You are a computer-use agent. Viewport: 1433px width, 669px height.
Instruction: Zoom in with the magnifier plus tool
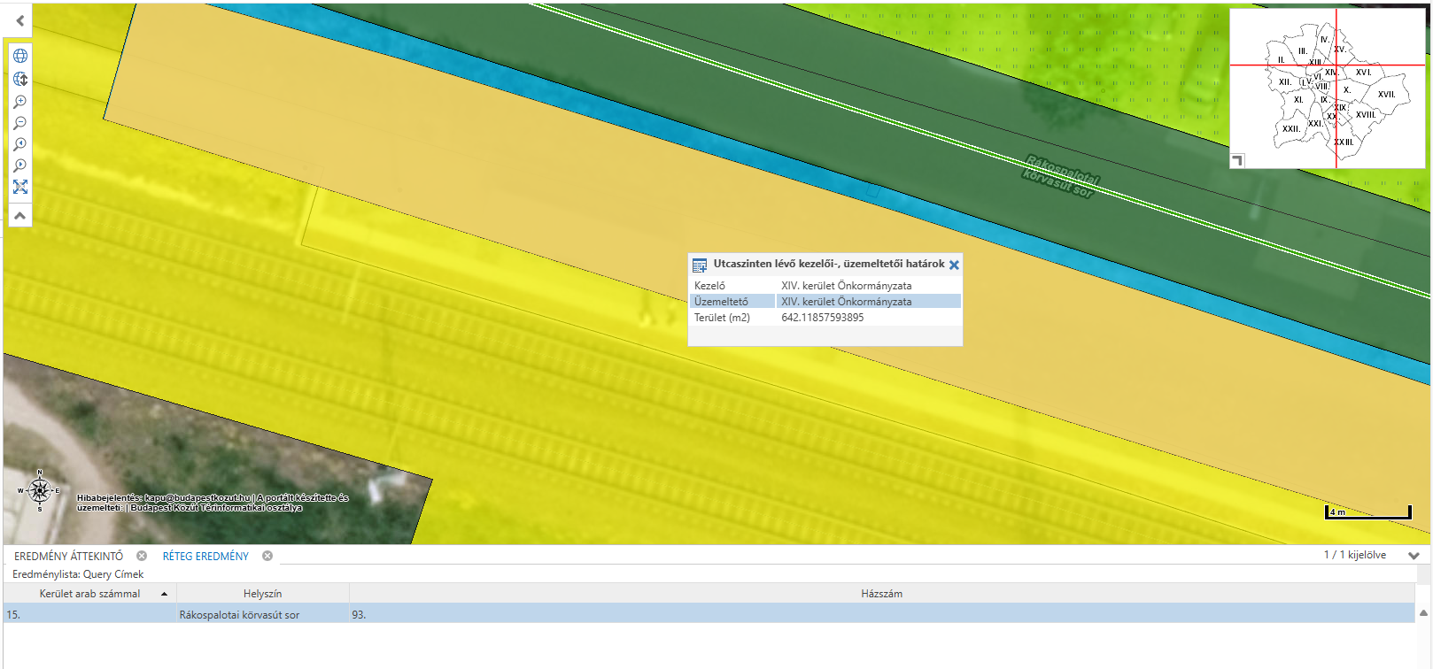point(20,102)
